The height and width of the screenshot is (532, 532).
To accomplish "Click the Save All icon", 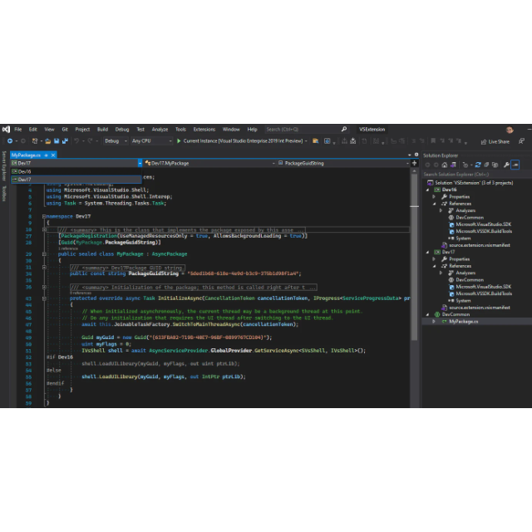I will click(x=65, y=141).
